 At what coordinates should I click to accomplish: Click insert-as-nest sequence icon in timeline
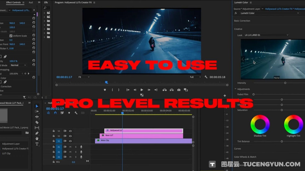[48, 113]
